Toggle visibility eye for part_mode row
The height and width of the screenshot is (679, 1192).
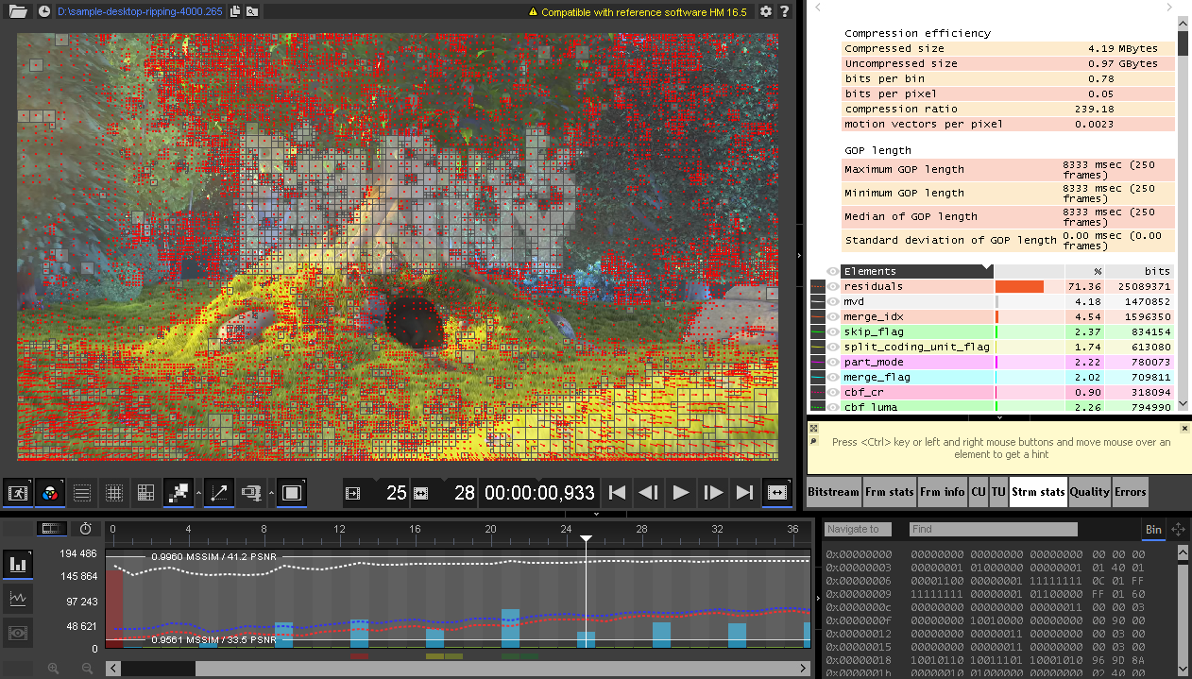pos(833,362)
